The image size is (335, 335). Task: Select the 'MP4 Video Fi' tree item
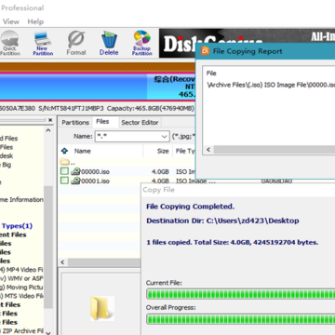tap(21, 270)
